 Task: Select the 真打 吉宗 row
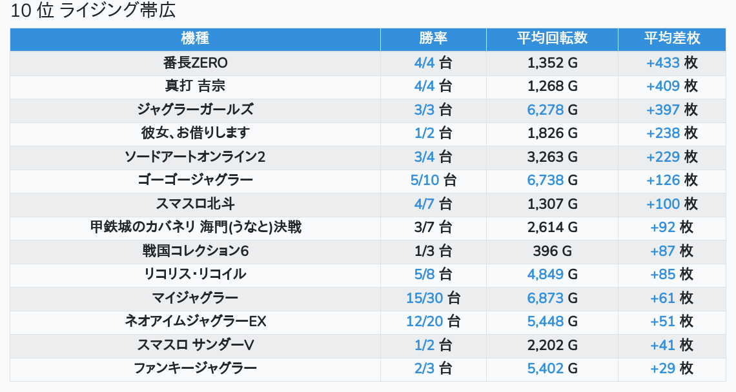(368, 86)
